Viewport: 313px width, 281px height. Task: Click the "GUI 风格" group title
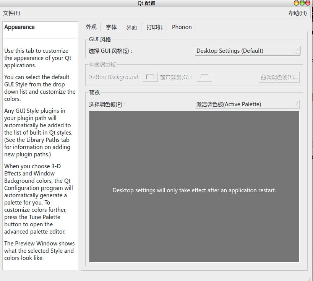pyautogui.click(x=100, y=39)
